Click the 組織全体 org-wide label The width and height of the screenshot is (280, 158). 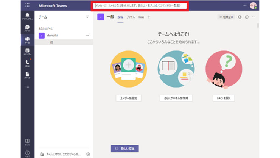click(x=226, y=17)
